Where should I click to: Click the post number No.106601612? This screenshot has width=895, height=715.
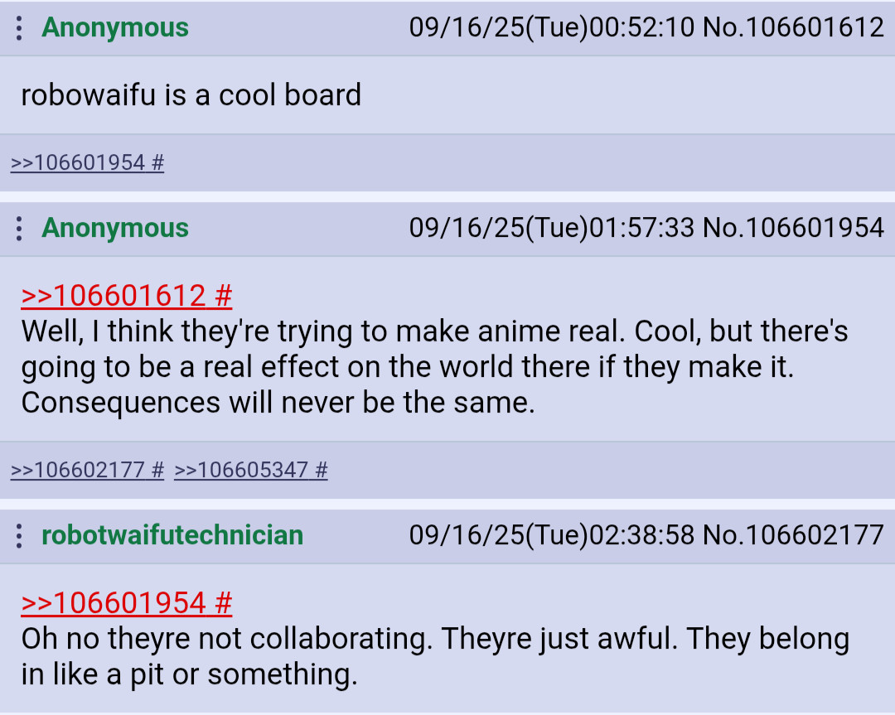[x=793, y=27]
